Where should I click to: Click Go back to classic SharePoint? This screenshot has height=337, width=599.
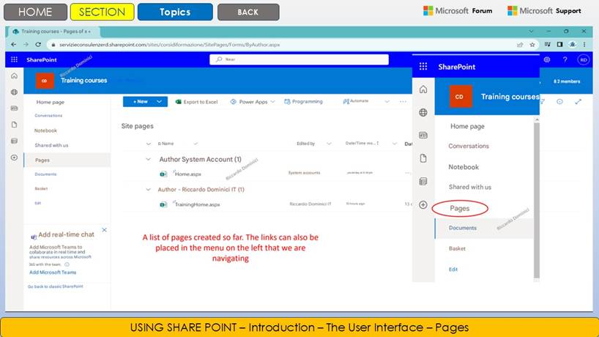tap(56, 286)
